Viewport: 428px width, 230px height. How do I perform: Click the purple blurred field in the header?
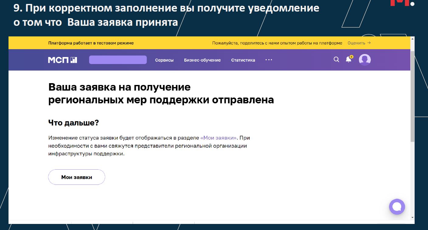118,60
